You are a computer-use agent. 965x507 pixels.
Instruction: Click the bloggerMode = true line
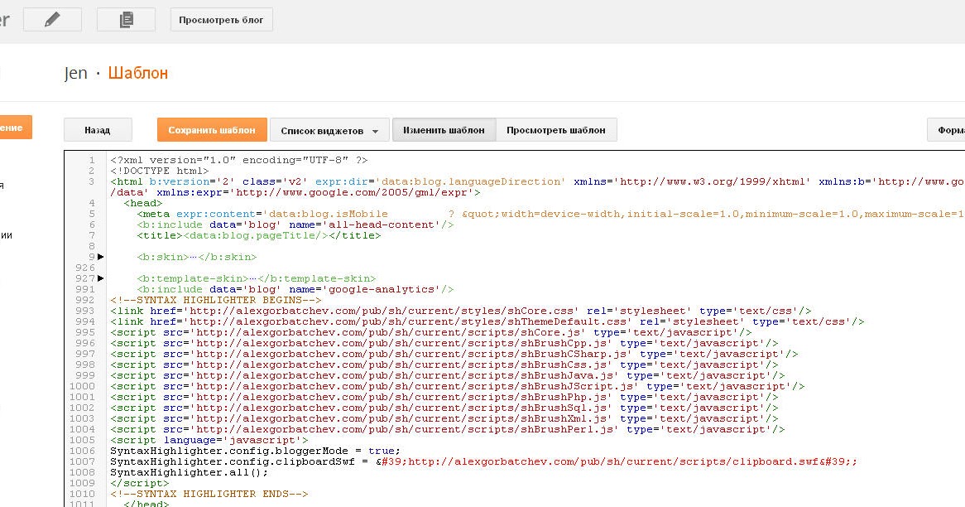coord(256,451)
